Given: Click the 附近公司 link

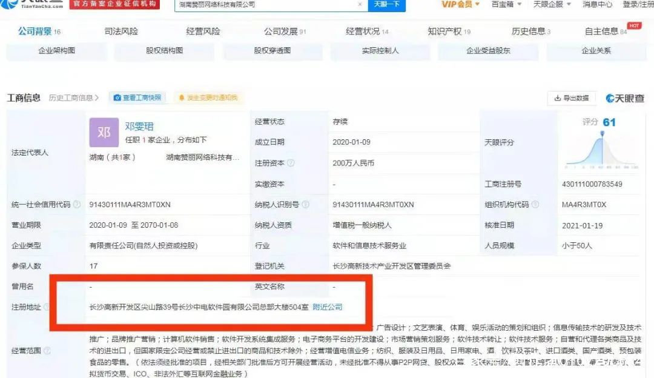Looking at the screenshot, I should (x=328, y=307).
